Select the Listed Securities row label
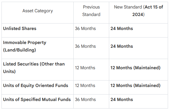This screenshot has height=109, width=169. click(34, 64)
